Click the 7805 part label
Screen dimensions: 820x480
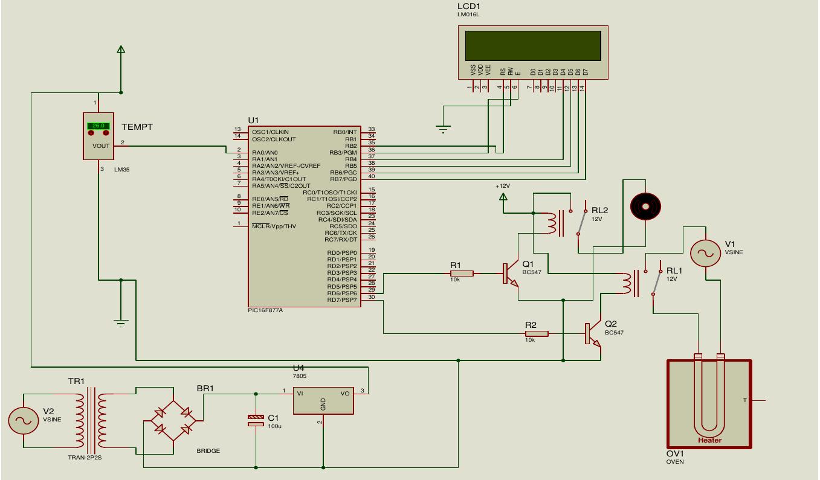tap(299, 376)
